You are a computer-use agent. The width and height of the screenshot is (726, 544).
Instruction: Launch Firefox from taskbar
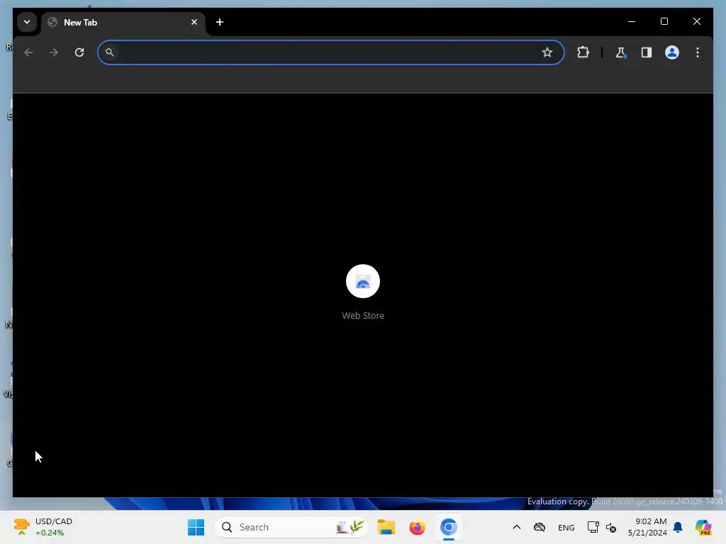click(x=417, y=527)
